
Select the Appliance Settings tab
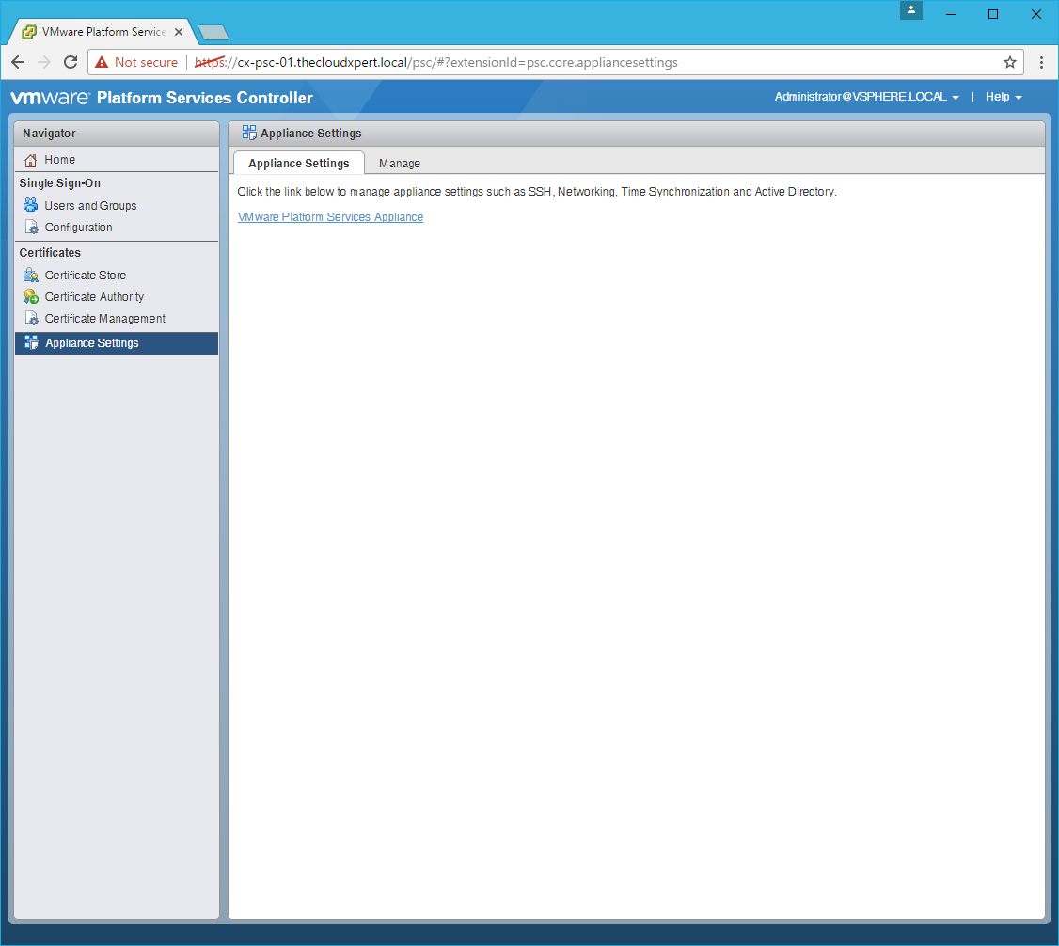pyautogui.click(x=298, y=164)
